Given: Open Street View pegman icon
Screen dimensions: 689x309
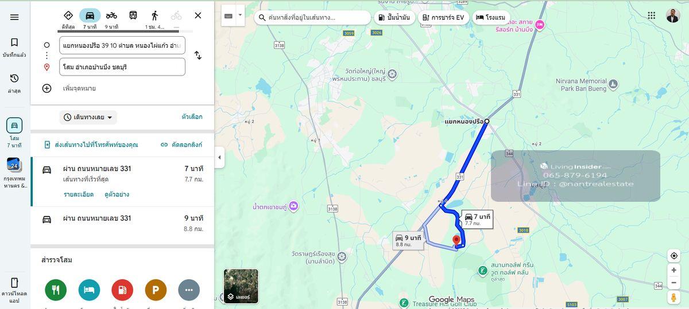Looking at the screenshot, I should (x=674, y=298).
